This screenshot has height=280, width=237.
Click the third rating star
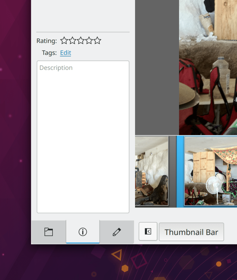pos(81,41)
